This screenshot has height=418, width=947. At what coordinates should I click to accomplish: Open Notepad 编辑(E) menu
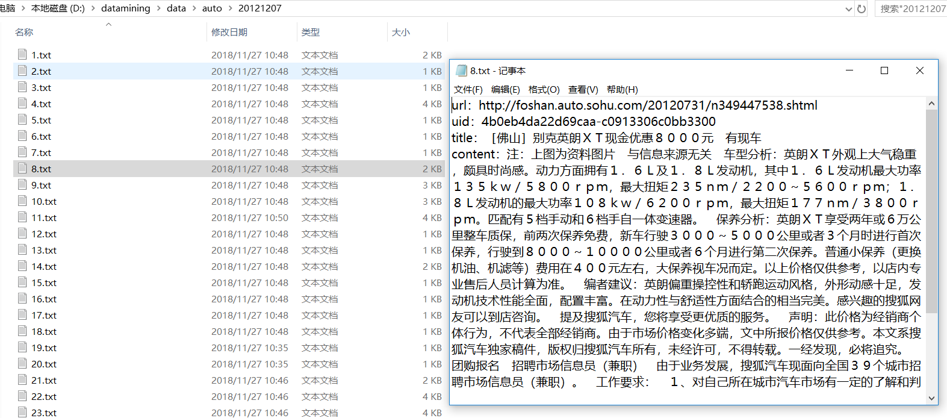coord(505,89)
